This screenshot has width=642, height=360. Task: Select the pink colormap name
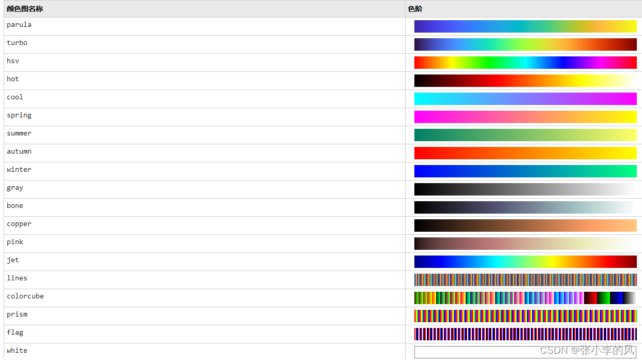coord(14,242)
